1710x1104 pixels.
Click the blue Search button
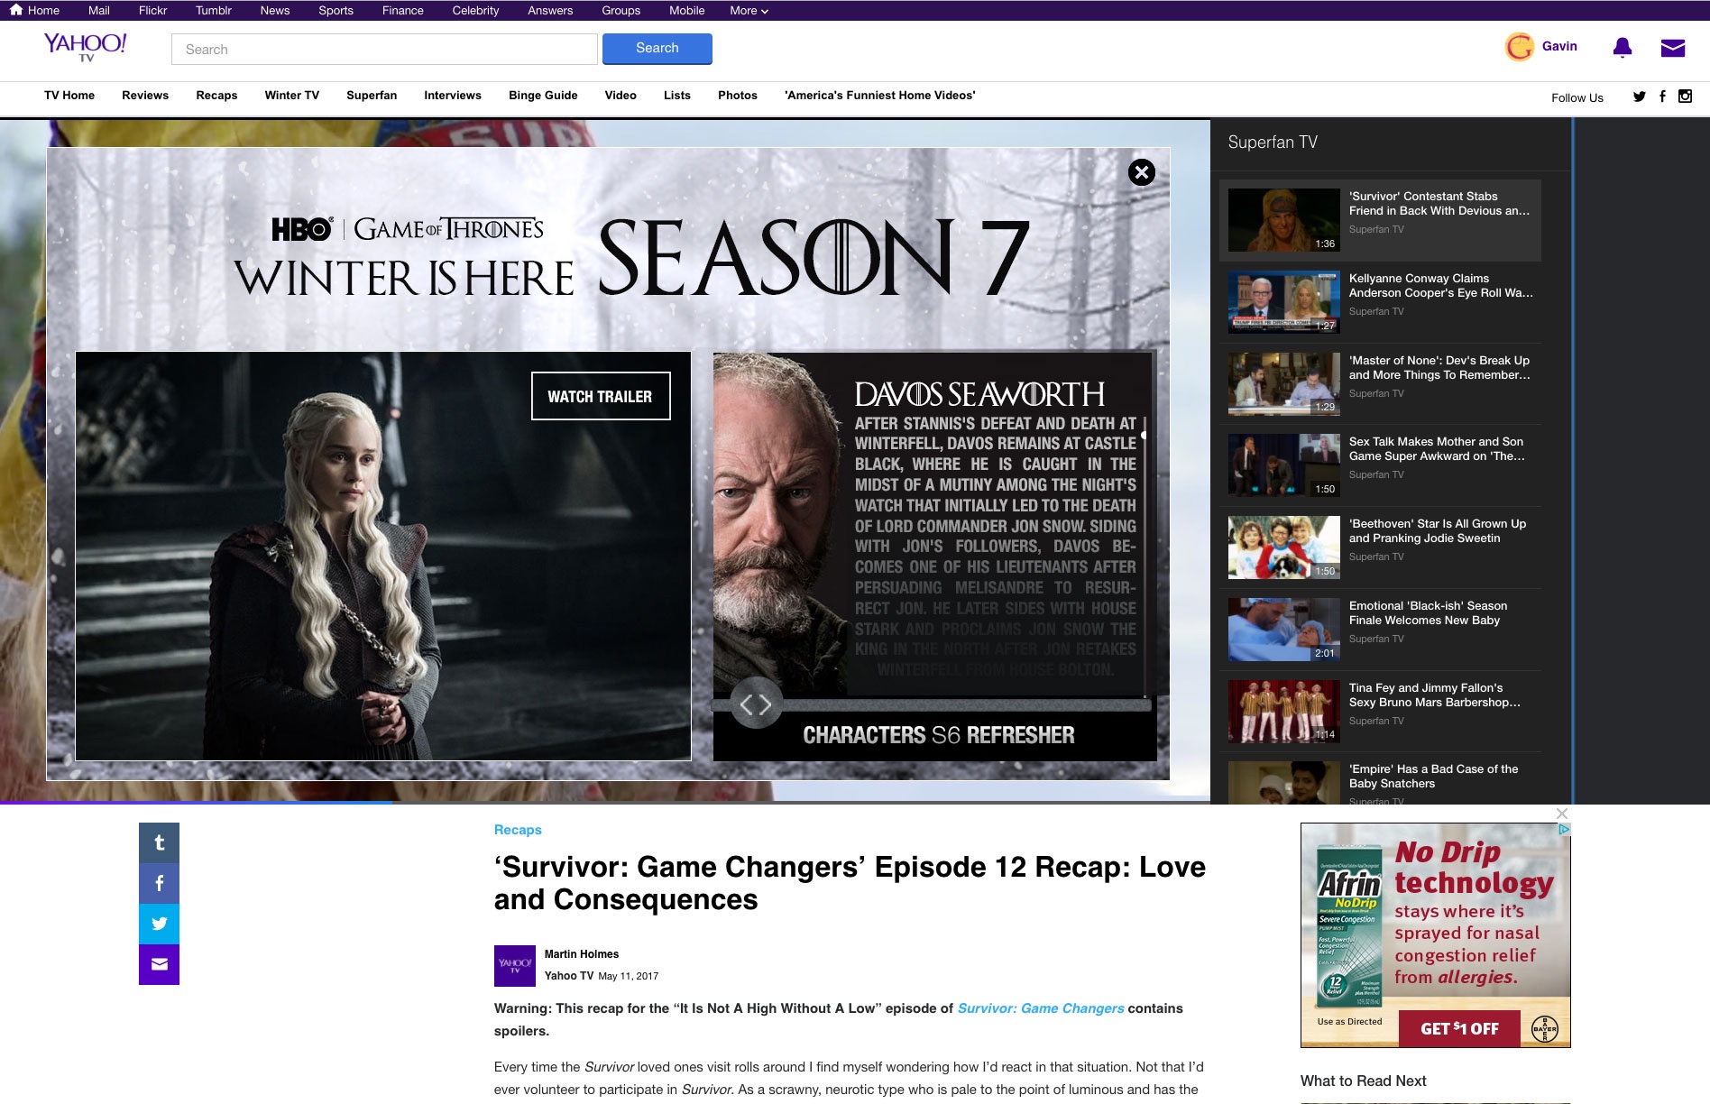pyautogui.click(x=657, y=49)
